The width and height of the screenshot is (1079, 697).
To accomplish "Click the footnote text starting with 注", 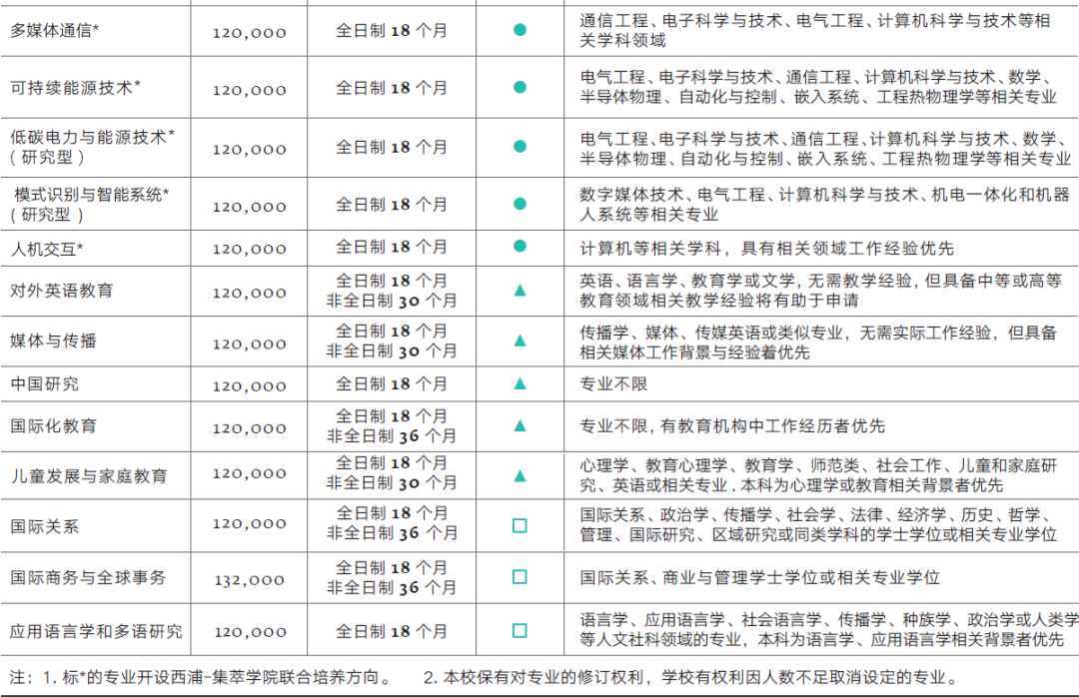I will point(200,672).
